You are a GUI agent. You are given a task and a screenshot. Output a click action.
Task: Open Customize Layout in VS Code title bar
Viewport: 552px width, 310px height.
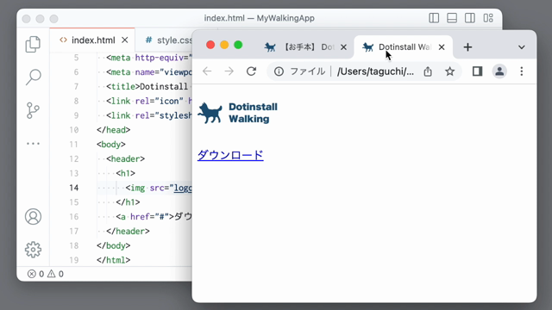coord(488,18)
